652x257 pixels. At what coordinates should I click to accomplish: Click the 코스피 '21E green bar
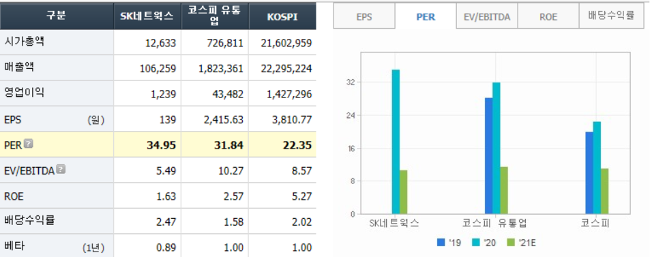[604, 192]
